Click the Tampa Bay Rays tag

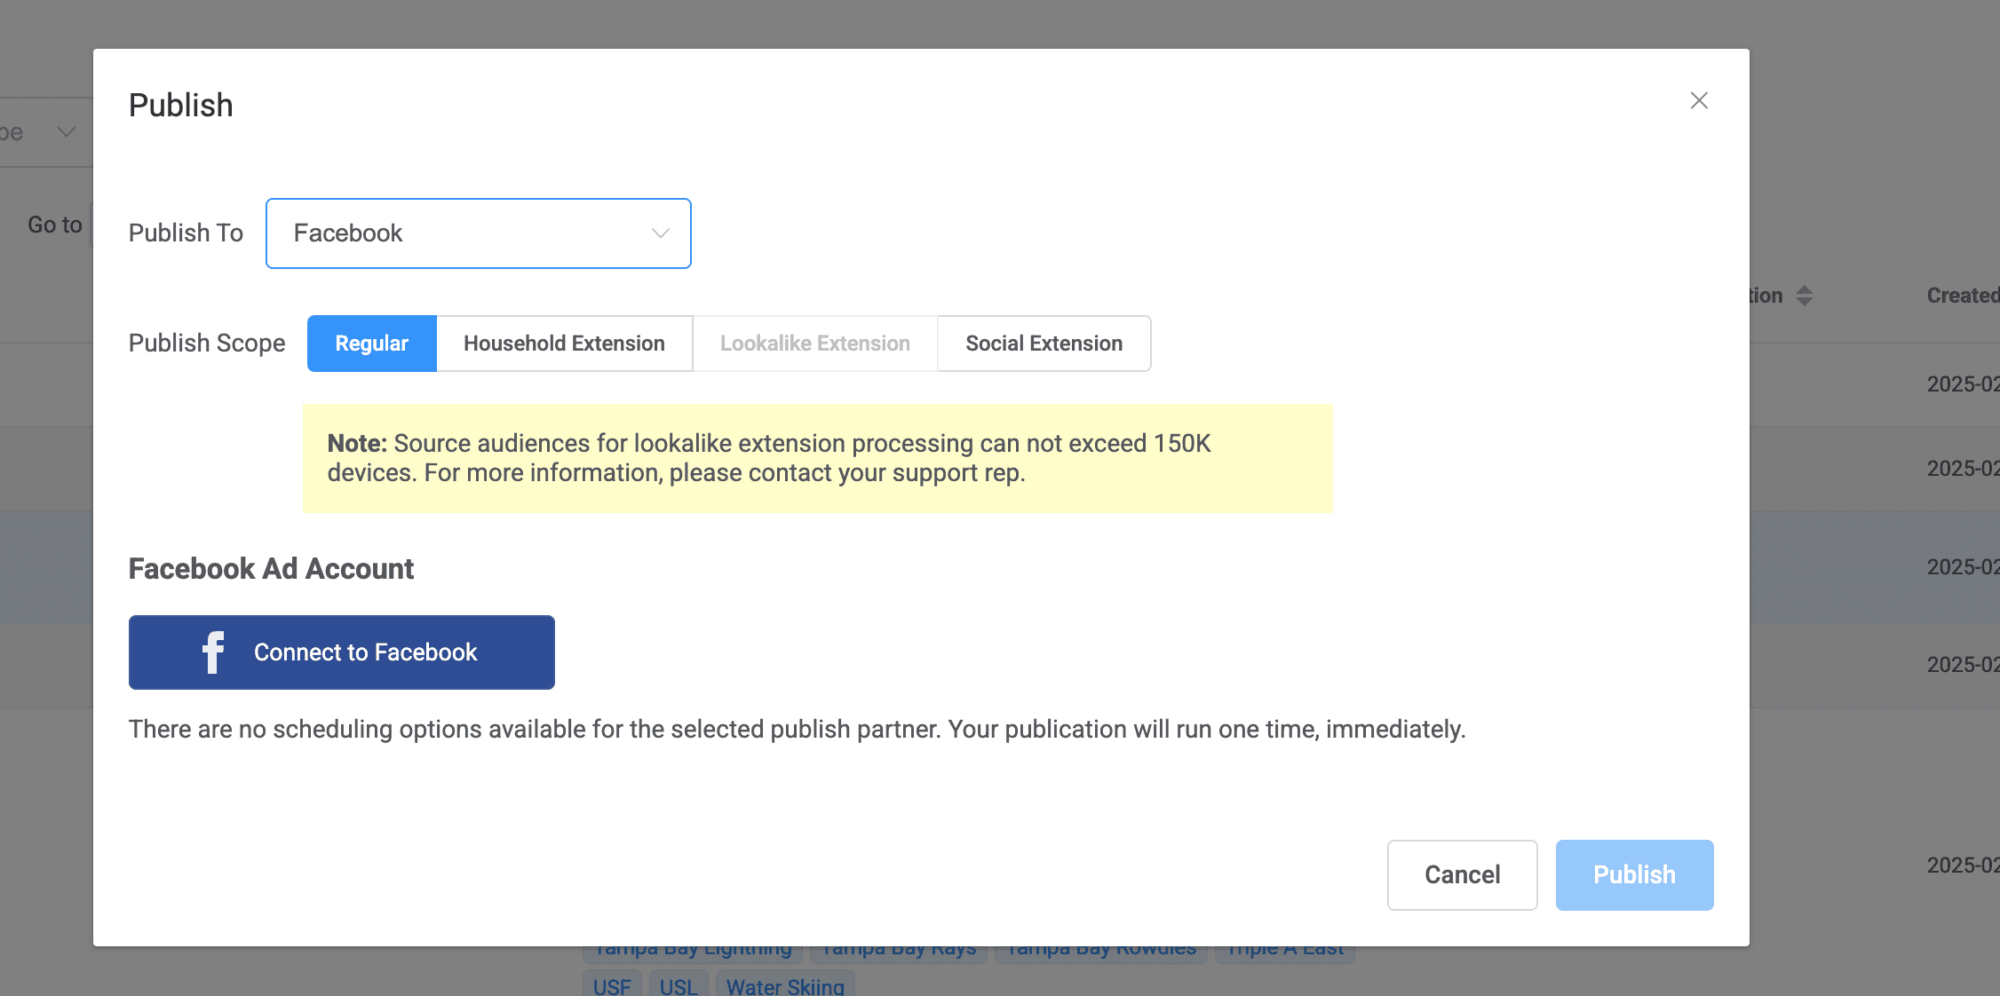click(x=898, y=953)
